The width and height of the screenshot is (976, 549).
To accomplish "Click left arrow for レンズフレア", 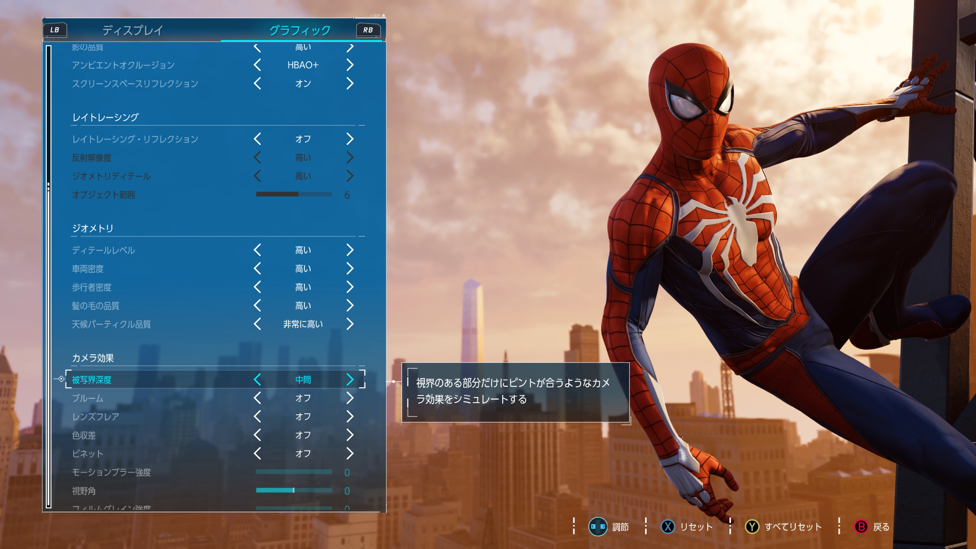I will pos(257,416).
